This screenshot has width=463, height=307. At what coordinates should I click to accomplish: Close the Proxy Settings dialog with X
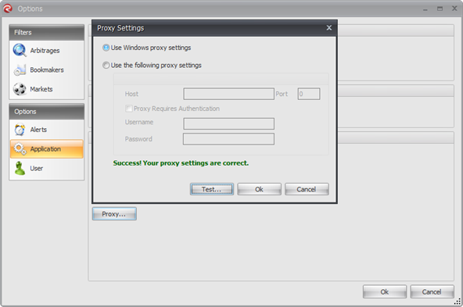pyautogui.click(x=329, y=27)
